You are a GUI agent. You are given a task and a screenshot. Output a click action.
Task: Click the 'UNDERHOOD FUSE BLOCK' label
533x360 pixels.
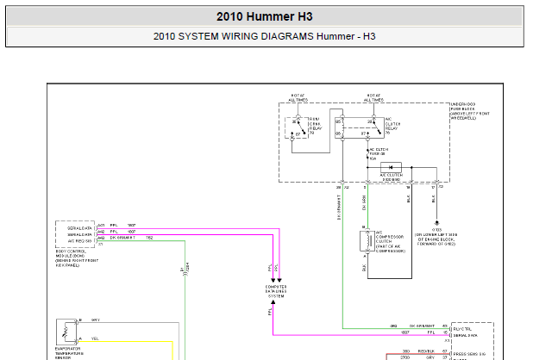point(470,111)
